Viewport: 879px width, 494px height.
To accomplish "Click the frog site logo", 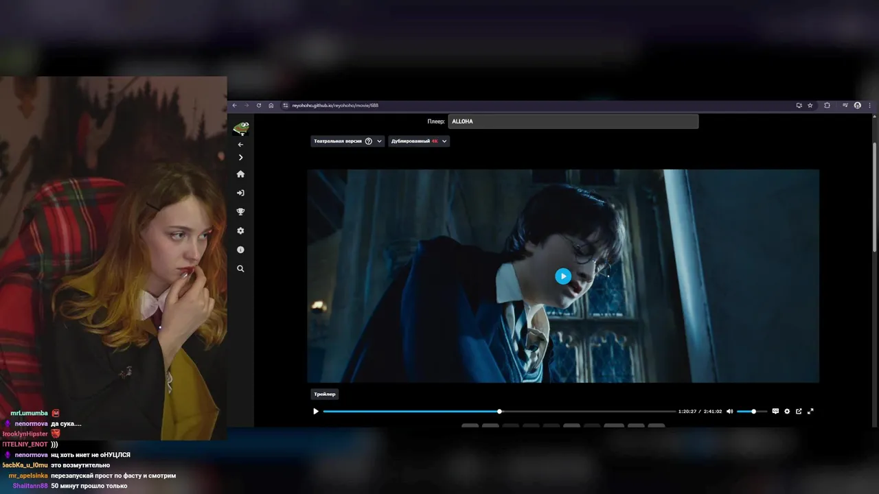I will point(240,128).
